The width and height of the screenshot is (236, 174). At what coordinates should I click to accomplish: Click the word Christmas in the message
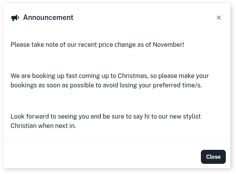pyautogui.click(x=132, y=76)
